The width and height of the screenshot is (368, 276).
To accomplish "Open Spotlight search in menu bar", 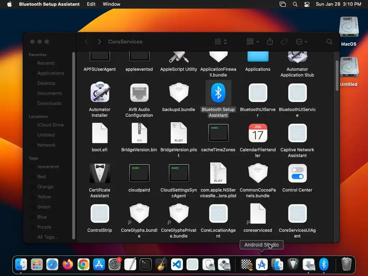I will click(x=295, y=4).
